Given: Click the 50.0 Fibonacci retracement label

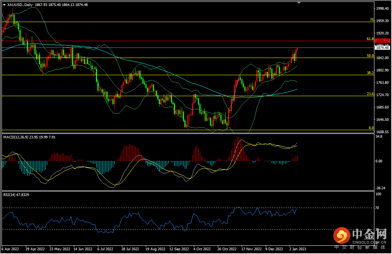Looking at the screenshot, I should tap(371, 56).
